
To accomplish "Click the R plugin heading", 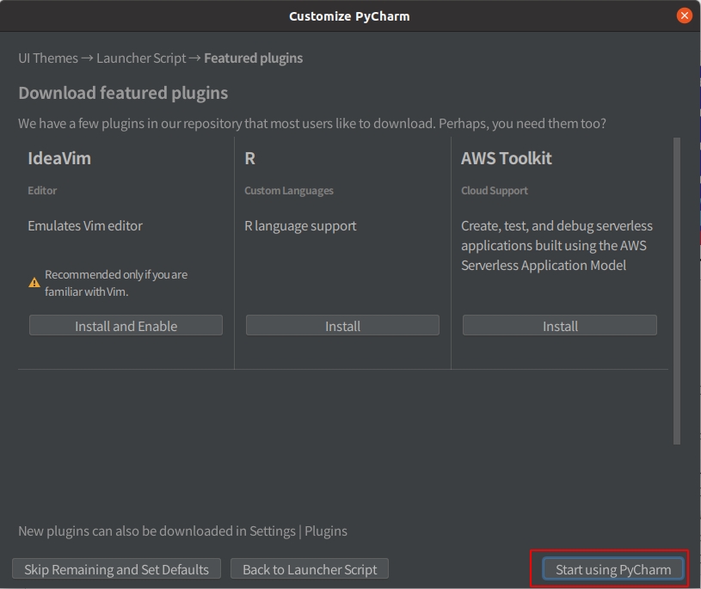I will pyautogui.click(x=249, y=158).
